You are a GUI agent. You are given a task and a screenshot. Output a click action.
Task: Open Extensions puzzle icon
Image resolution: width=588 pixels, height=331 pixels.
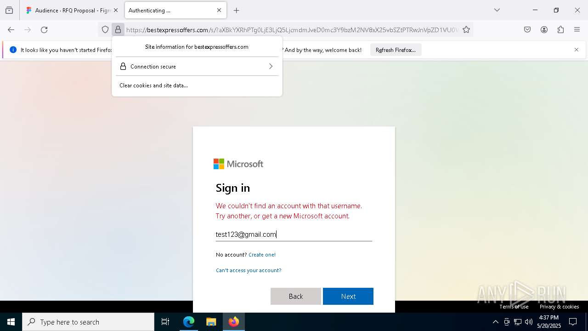click(560, 30)
